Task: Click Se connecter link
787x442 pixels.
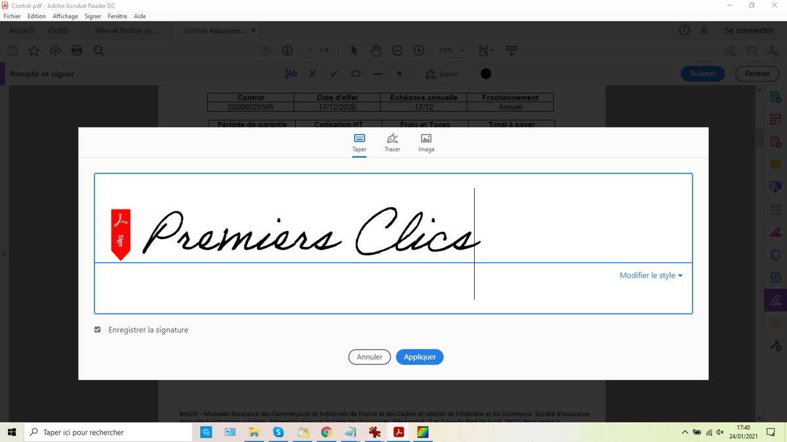Action: (x=749, y=30)
